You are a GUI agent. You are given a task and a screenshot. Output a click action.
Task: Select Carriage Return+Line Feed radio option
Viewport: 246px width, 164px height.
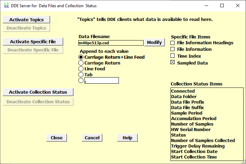tap(81, 57)
